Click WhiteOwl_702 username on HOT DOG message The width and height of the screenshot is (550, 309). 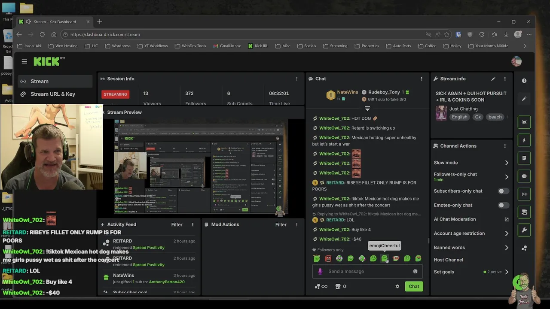point(335,118)
